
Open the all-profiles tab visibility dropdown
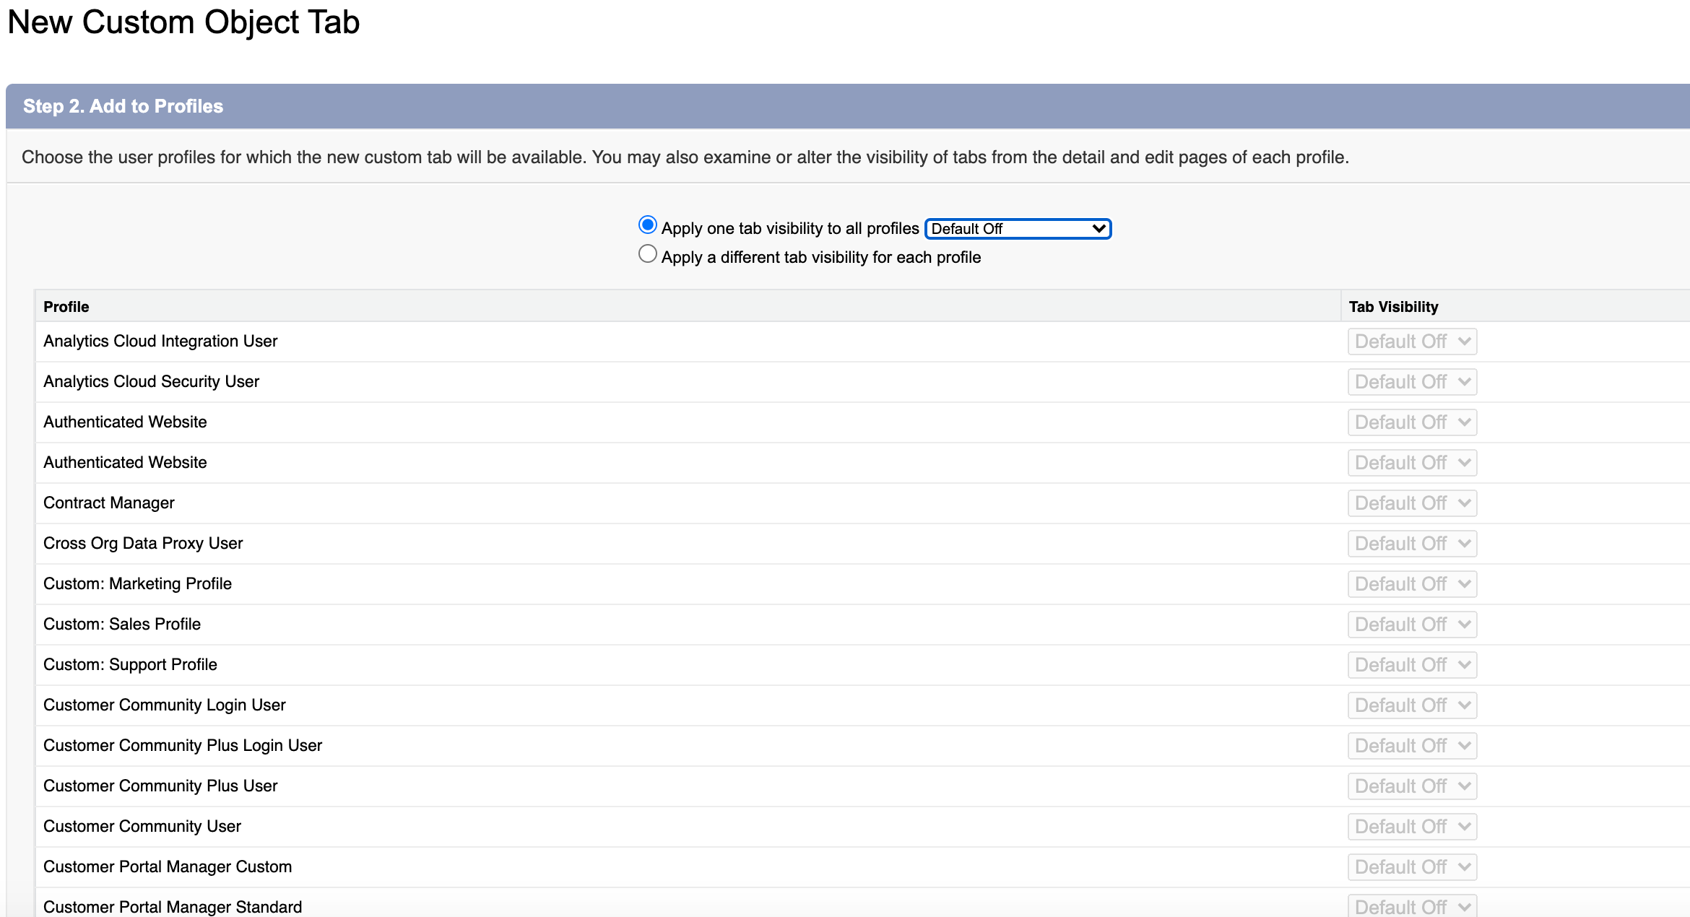(x=1018, y=229)
